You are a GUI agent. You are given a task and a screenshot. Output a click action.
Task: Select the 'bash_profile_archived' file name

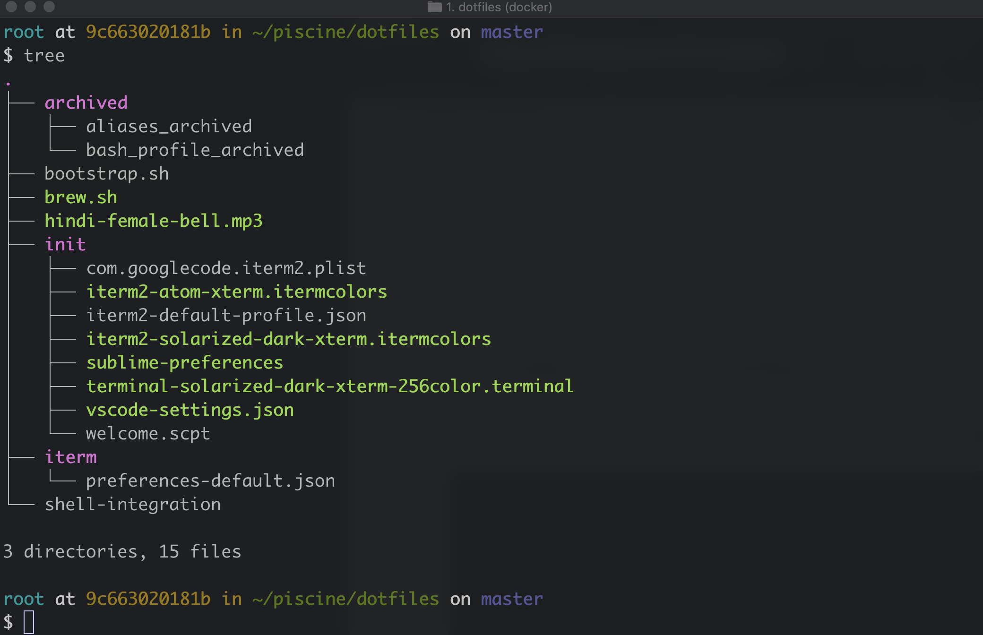pyautogui.click(x=195, y=150)
